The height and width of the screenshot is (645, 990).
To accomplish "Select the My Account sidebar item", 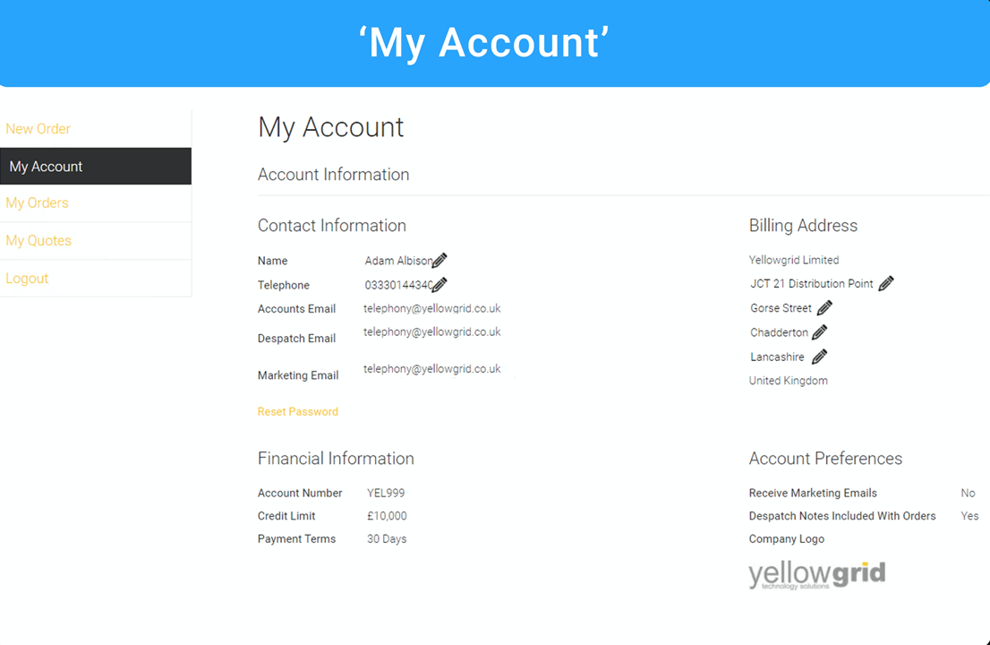I will point(46,166).
